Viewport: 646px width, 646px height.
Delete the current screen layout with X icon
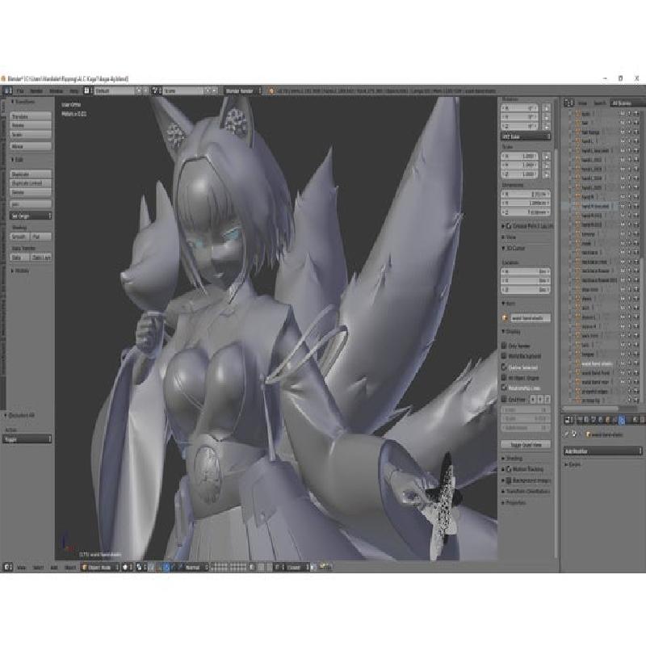click(x=145, y=90)
